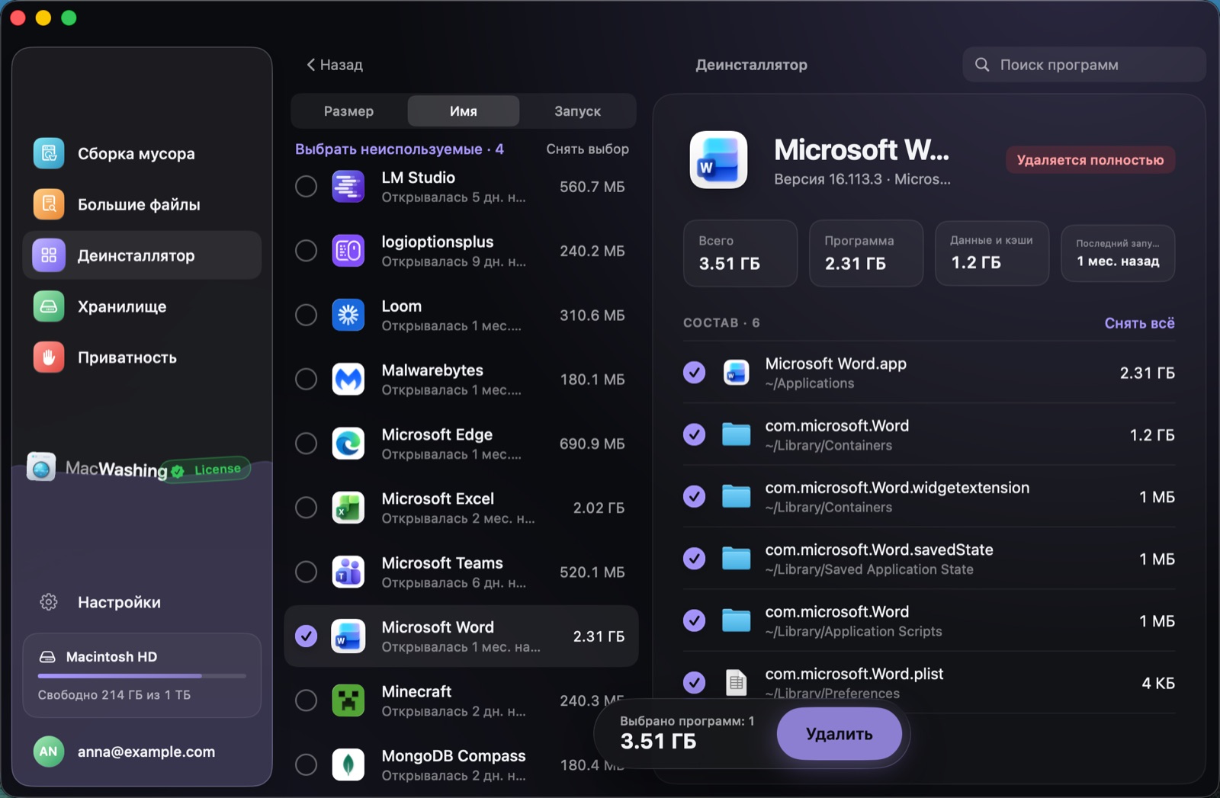Screen dimensions: 1220x798
Task: Click the Снять выбор link
Action: pos(587,149)
